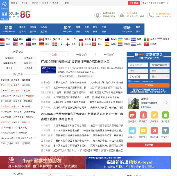Select the South Korea flag
The image size is (177, 176).
point(55,39)
